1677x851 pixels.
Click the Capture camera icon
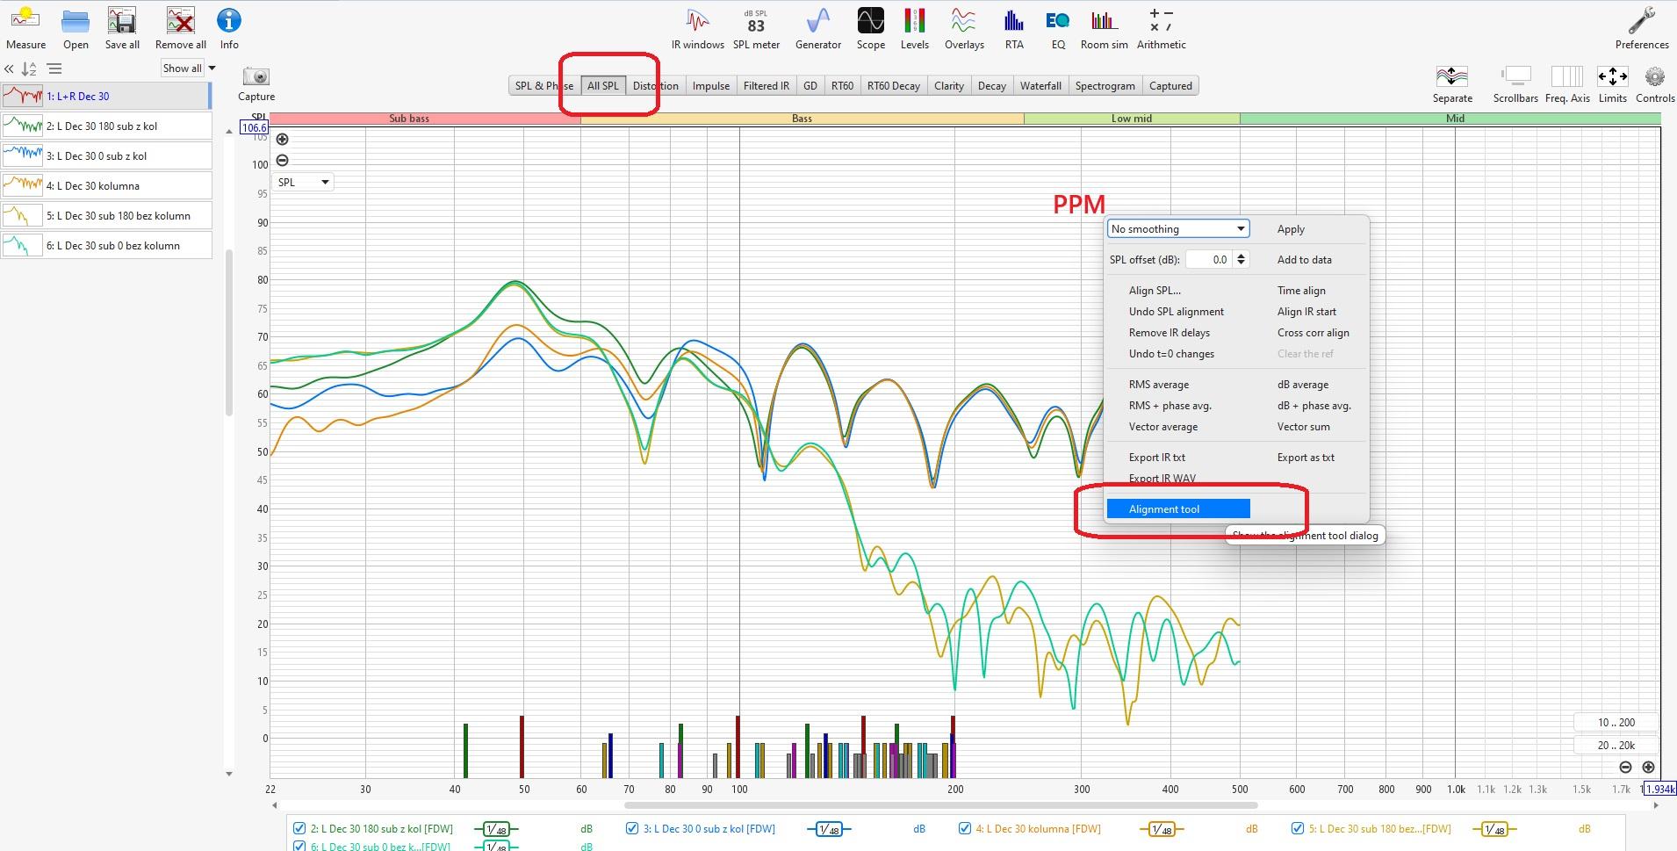256,78
